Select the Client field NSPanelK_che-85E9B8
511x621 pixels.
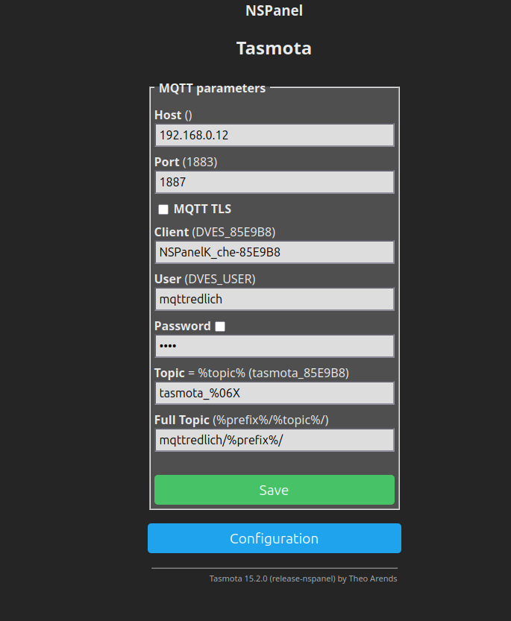click(x=275, y=252)
